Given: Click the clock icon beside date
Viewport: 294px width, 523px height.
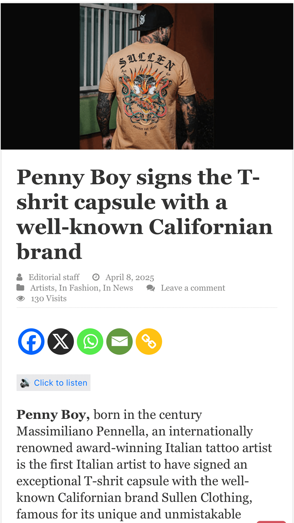Looking at the screenshot, I should tap(96, 277).
